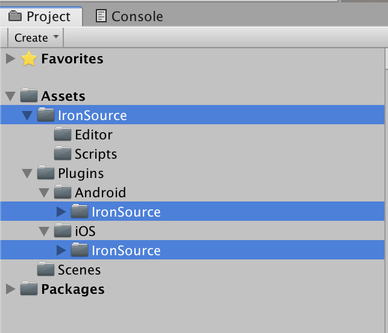Collapse the IronSource folder under Assets

tap(27, 115)
